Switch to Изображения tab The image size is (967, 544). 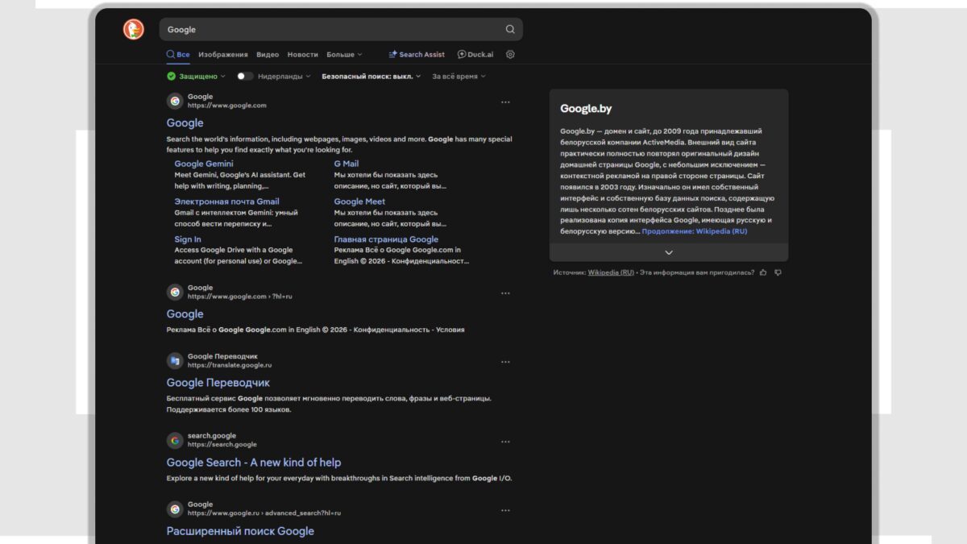(x=223, y=55)
